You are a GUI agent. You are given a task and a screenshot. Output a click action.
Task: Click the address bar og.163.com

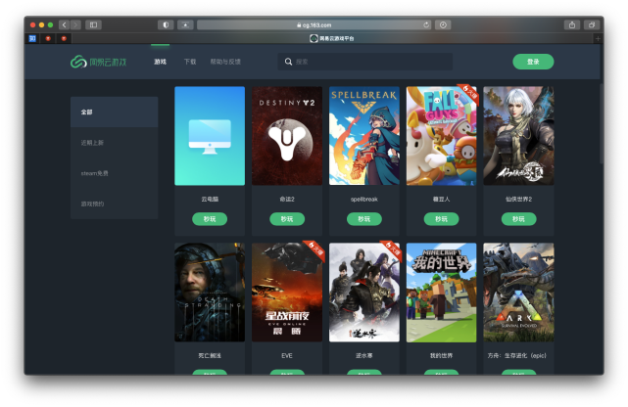[314, 24]
